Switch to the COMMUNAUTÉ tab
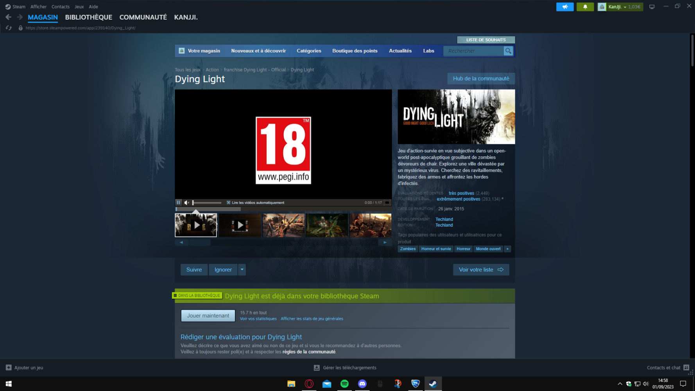The height and width of the screenshot is (391, 695). 143,17
